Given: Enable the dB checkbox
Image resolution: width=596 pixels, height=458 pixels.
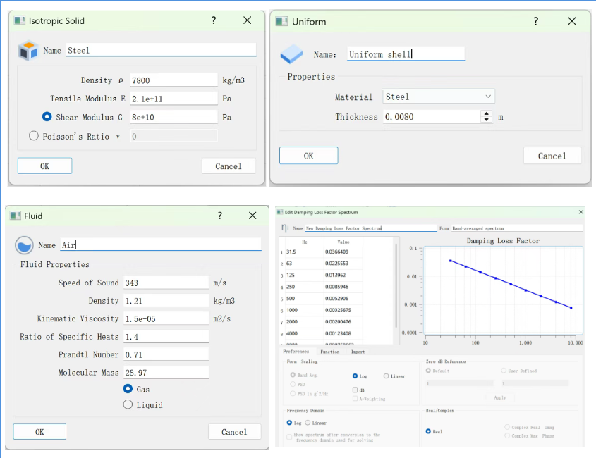Looking at the screenshot, I should pyautogui.click(x=355, y=390).
